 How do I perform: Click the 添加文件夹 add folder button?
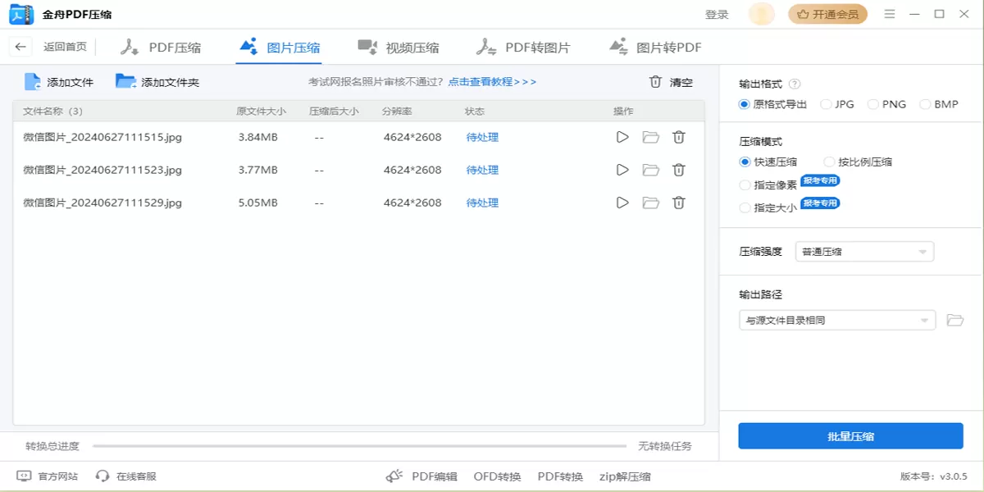coord(157,82)
